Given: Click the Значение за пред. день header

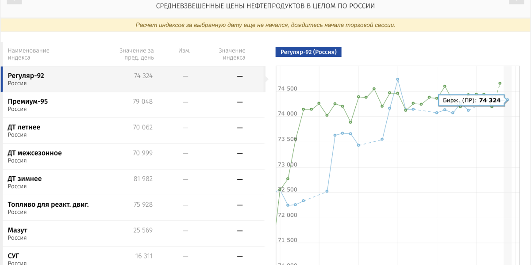Looking at the screenshot, I should pyautogui.click(x=136, y=54).
